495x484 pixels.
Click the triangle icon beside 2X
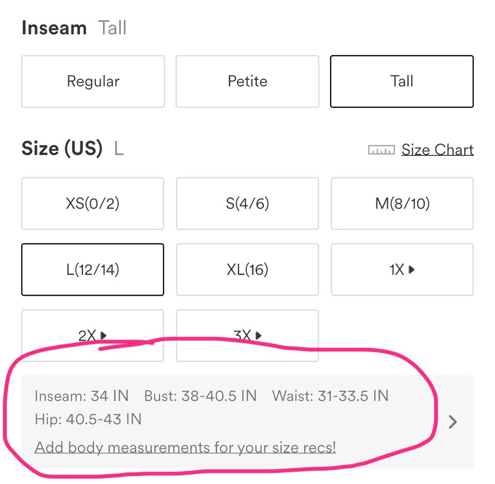pos(103,335)
